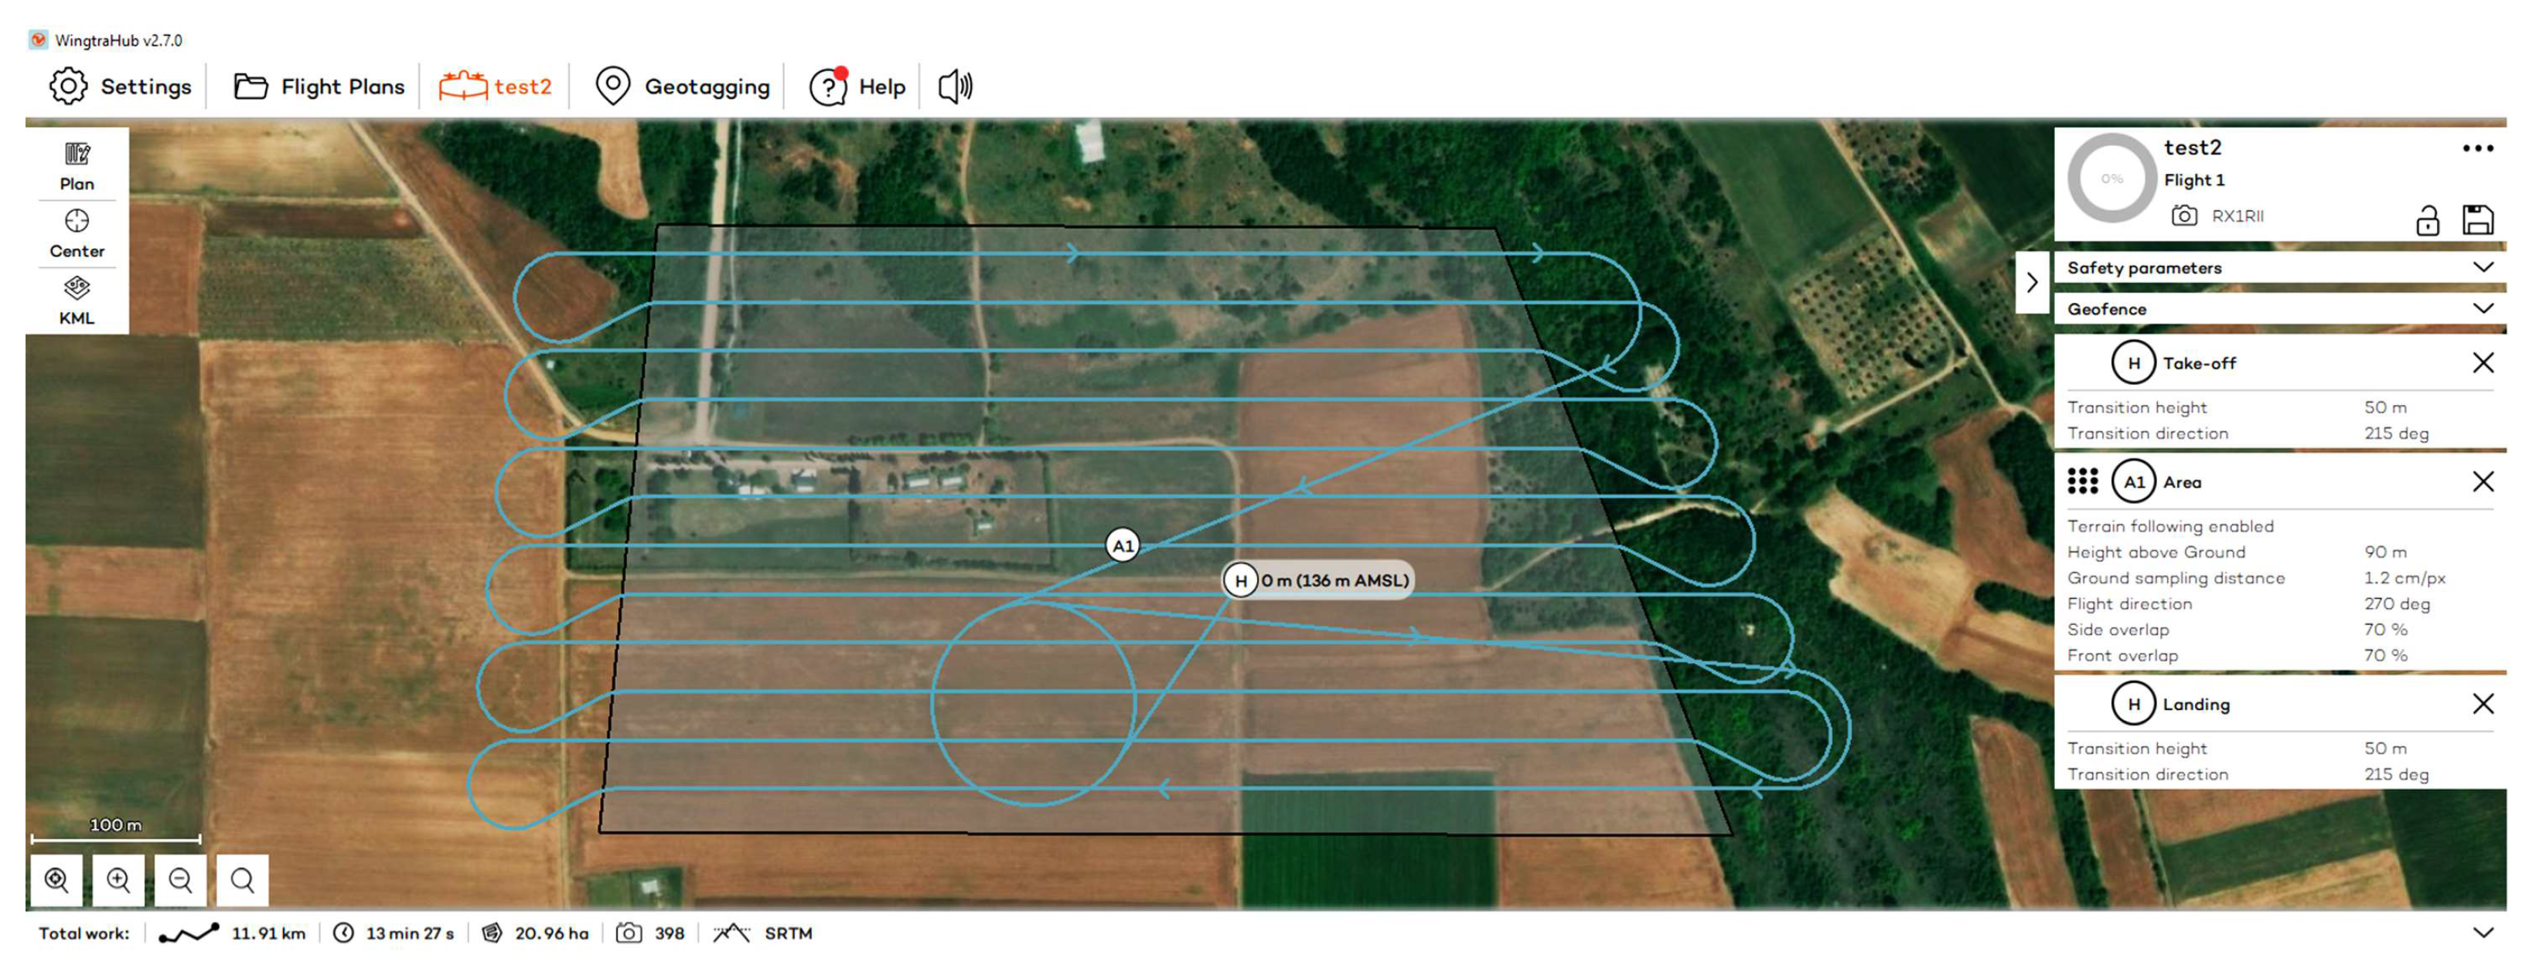Remove the Landing item
Viewport: 2522px width, 965px height.
pyautogui.click(x=2483, y=704)
